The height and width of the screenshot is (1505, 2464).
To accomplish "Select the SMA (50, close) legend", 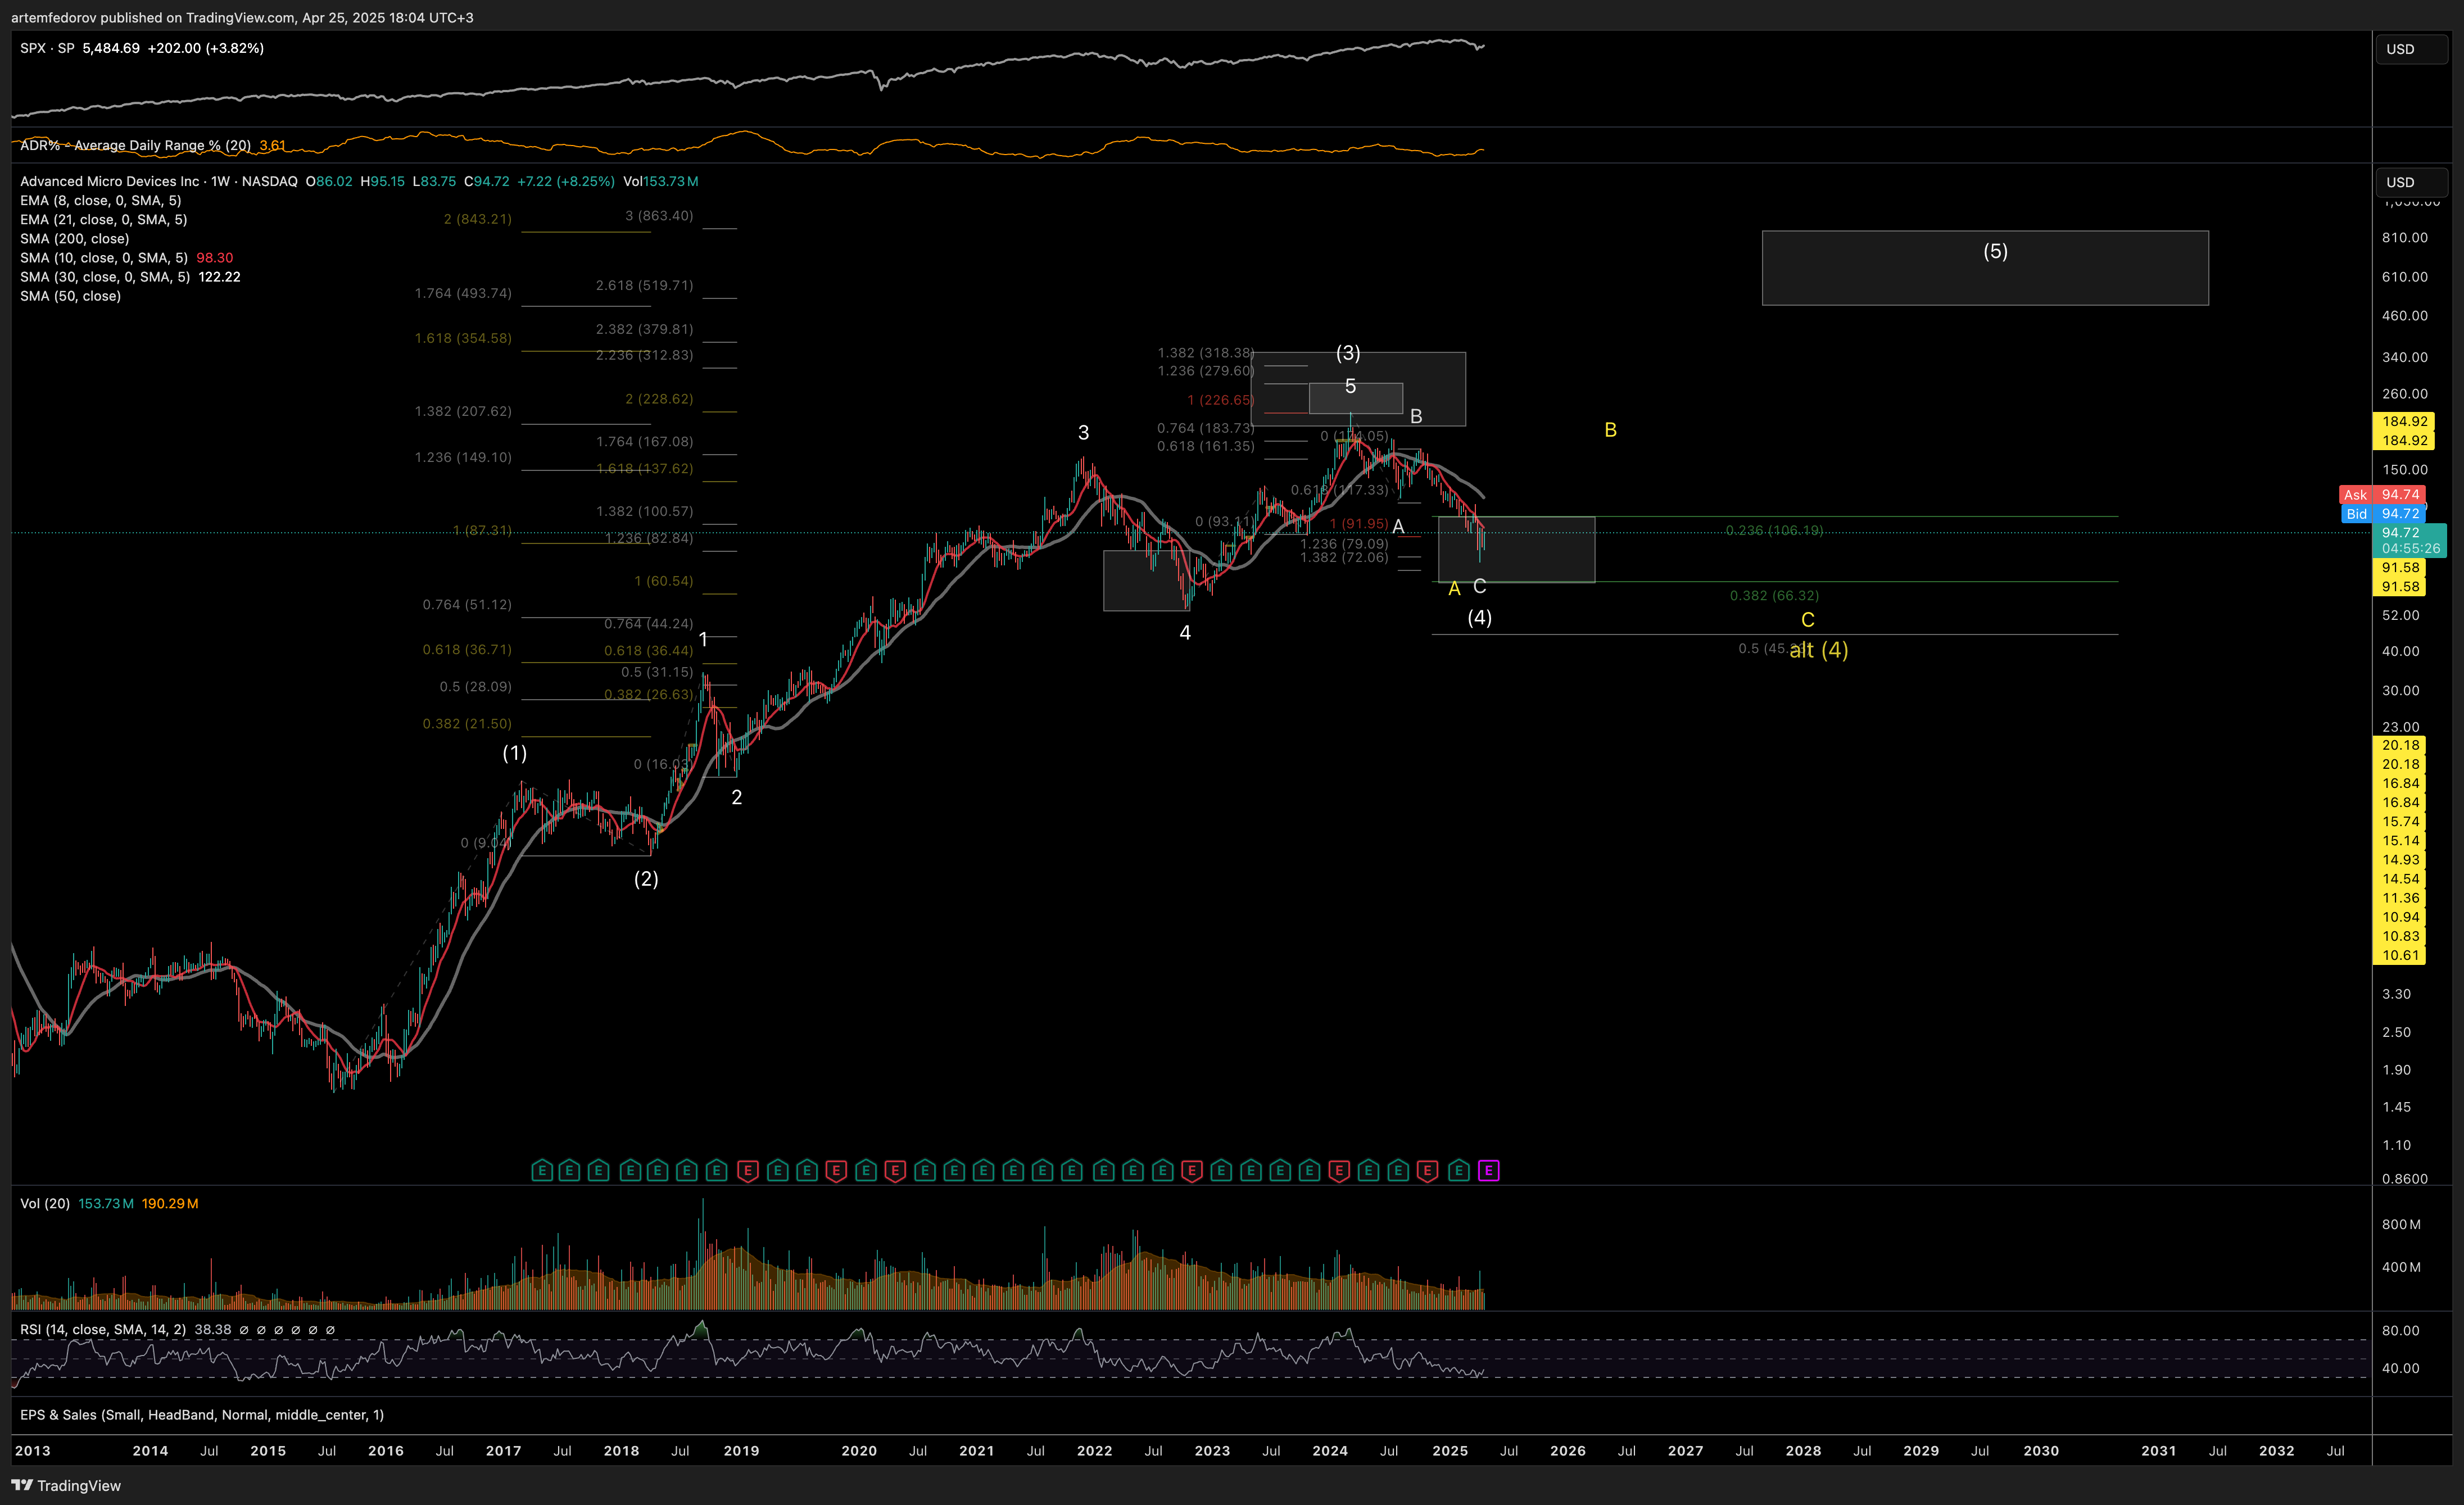I will click(71, 296).
